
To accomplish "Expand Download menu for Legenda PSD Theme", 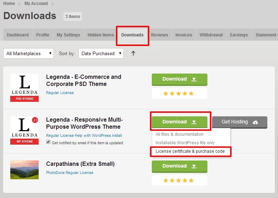I will tap(179, 79).
